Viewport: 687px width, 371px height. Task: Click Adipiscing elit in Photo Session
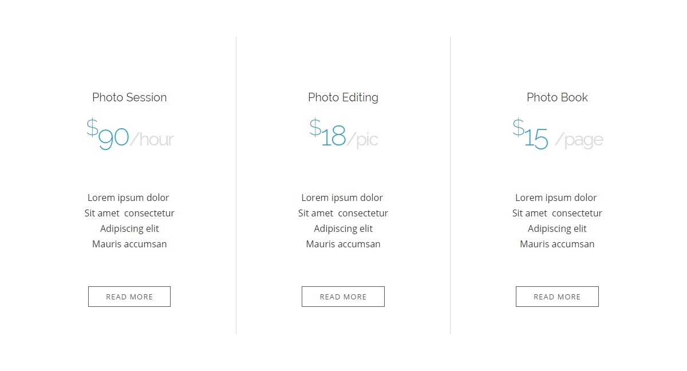[129, 228]
